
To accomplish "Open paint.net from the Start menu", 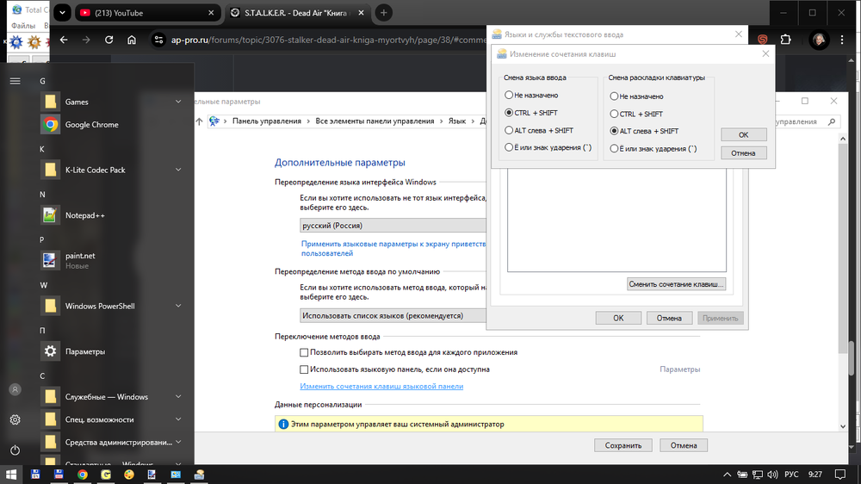I will coord(79,256).
